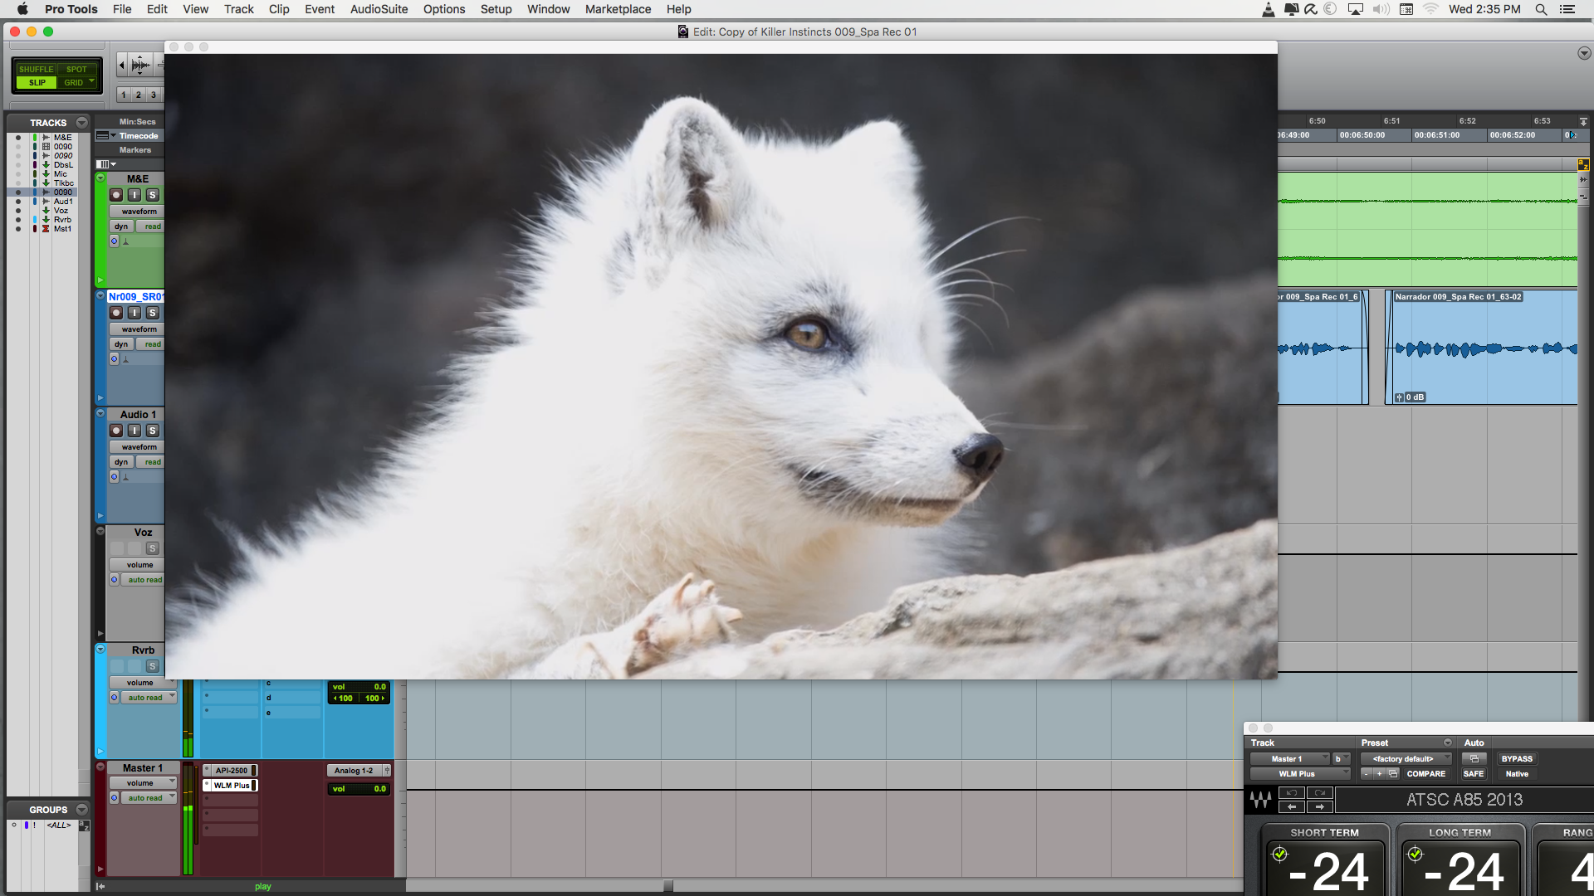Toggle the Record enable on Audio 1 track
This screenshot has height=896, width=1594.
(117, 429)
